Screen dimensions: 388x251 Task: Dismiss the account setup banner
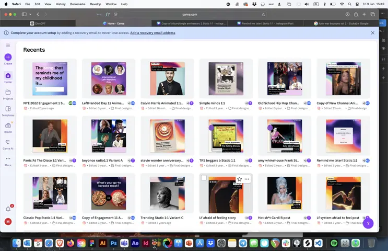point(373,33)
